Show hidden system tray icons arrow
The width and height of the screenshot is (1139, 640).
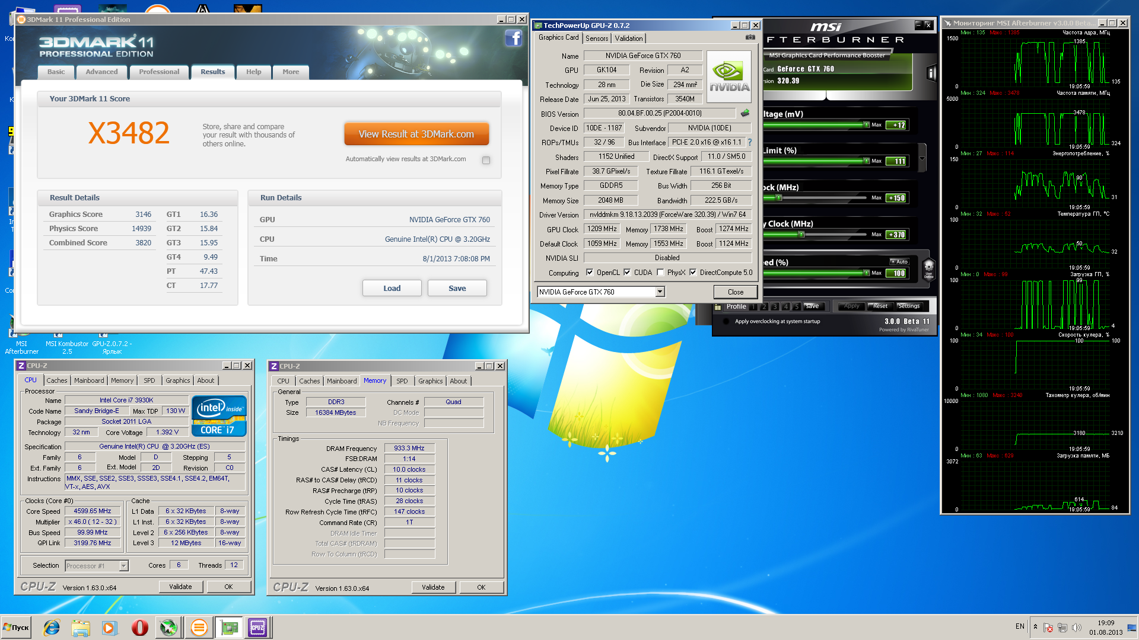point(1035,627)
